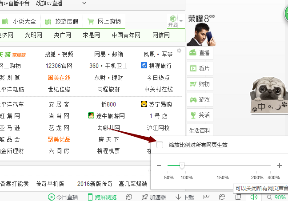The image size is (288, 201).
Task: Click the 荣耀8 advertisement image
Action: 201,30
